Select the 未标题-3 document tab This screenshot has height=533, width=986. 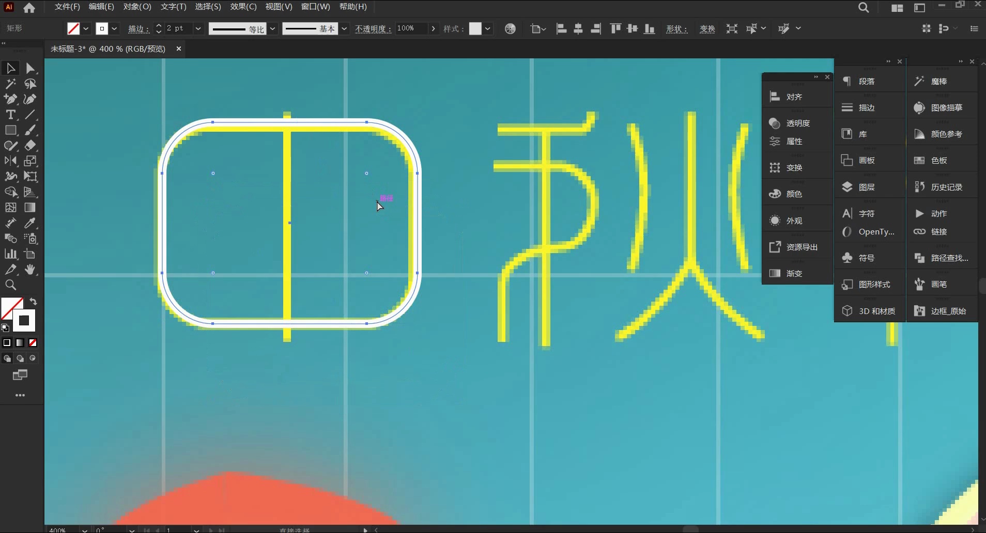click(108, 49)
